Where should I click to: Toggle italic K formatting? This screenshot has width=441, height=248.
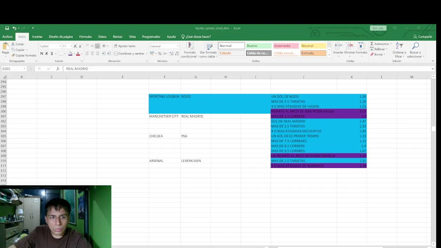[47, 54]
